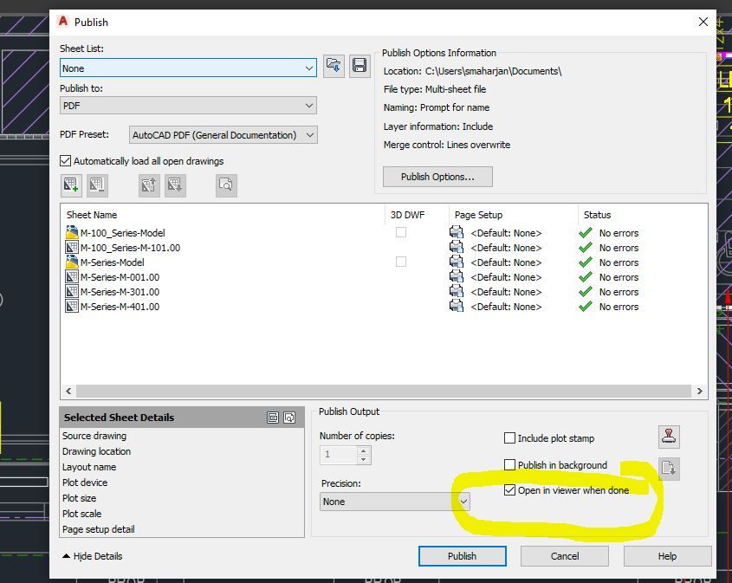Screen dimensions: 732x583
Task: Click page setup icon for M-100_Series-Model
Action: point(457,232)
